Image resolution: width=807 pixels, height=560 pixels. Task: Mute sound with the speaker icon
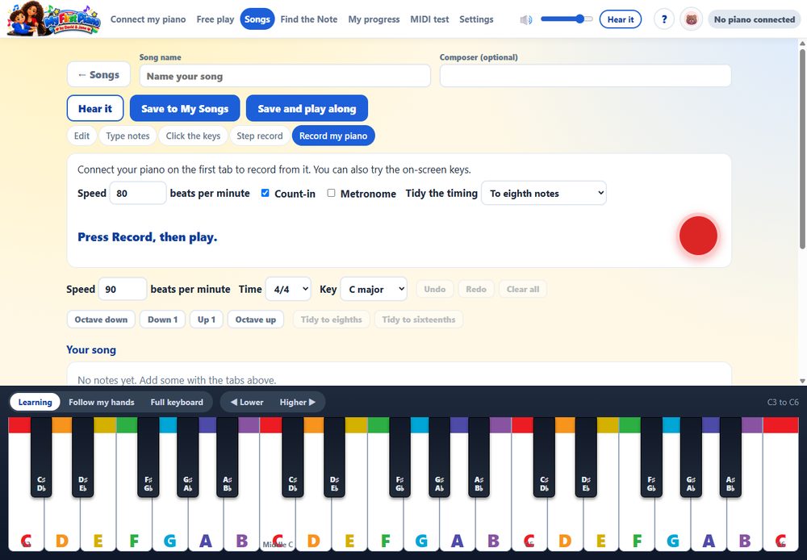point(525,19)
